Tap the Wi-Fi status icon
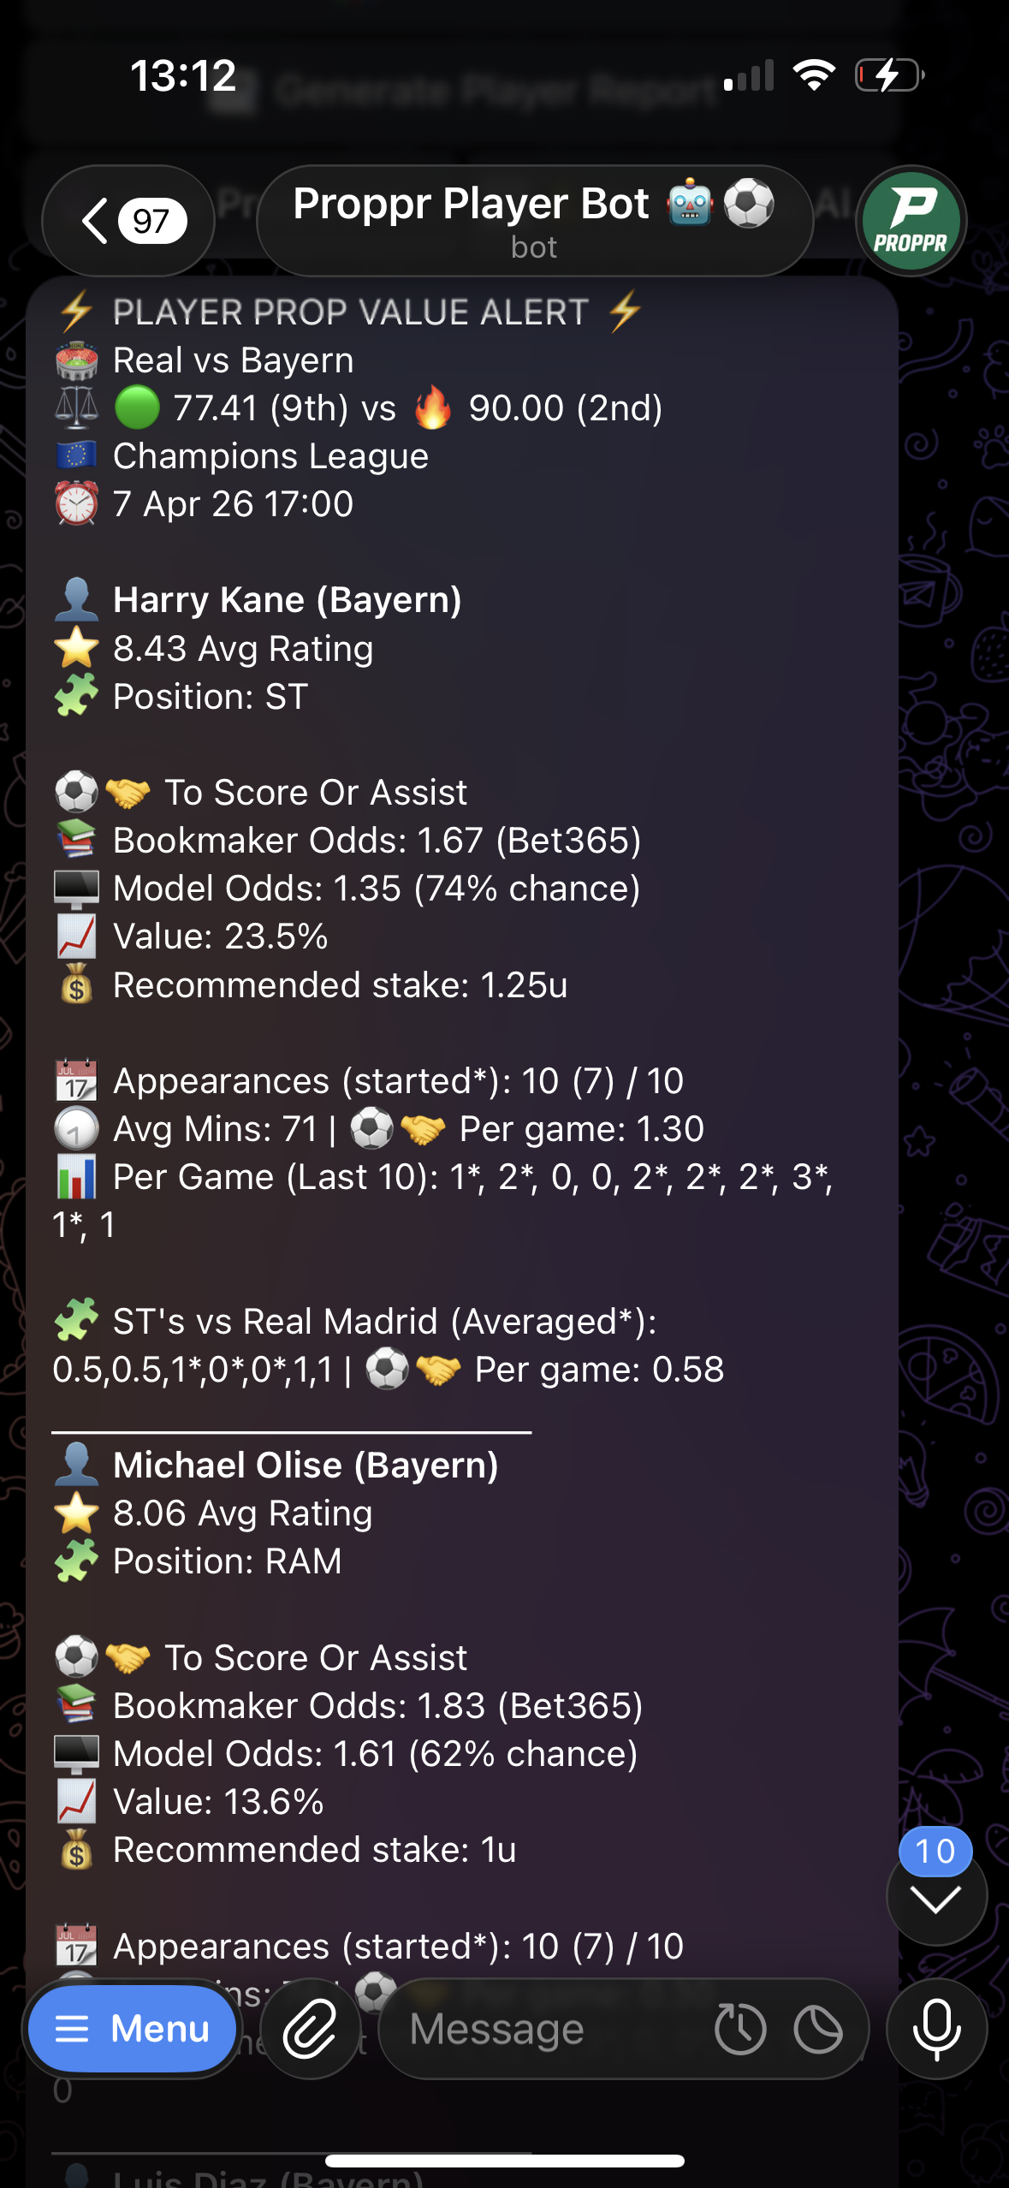The width and height of the screenshot is (1009, 2188). 814,75
